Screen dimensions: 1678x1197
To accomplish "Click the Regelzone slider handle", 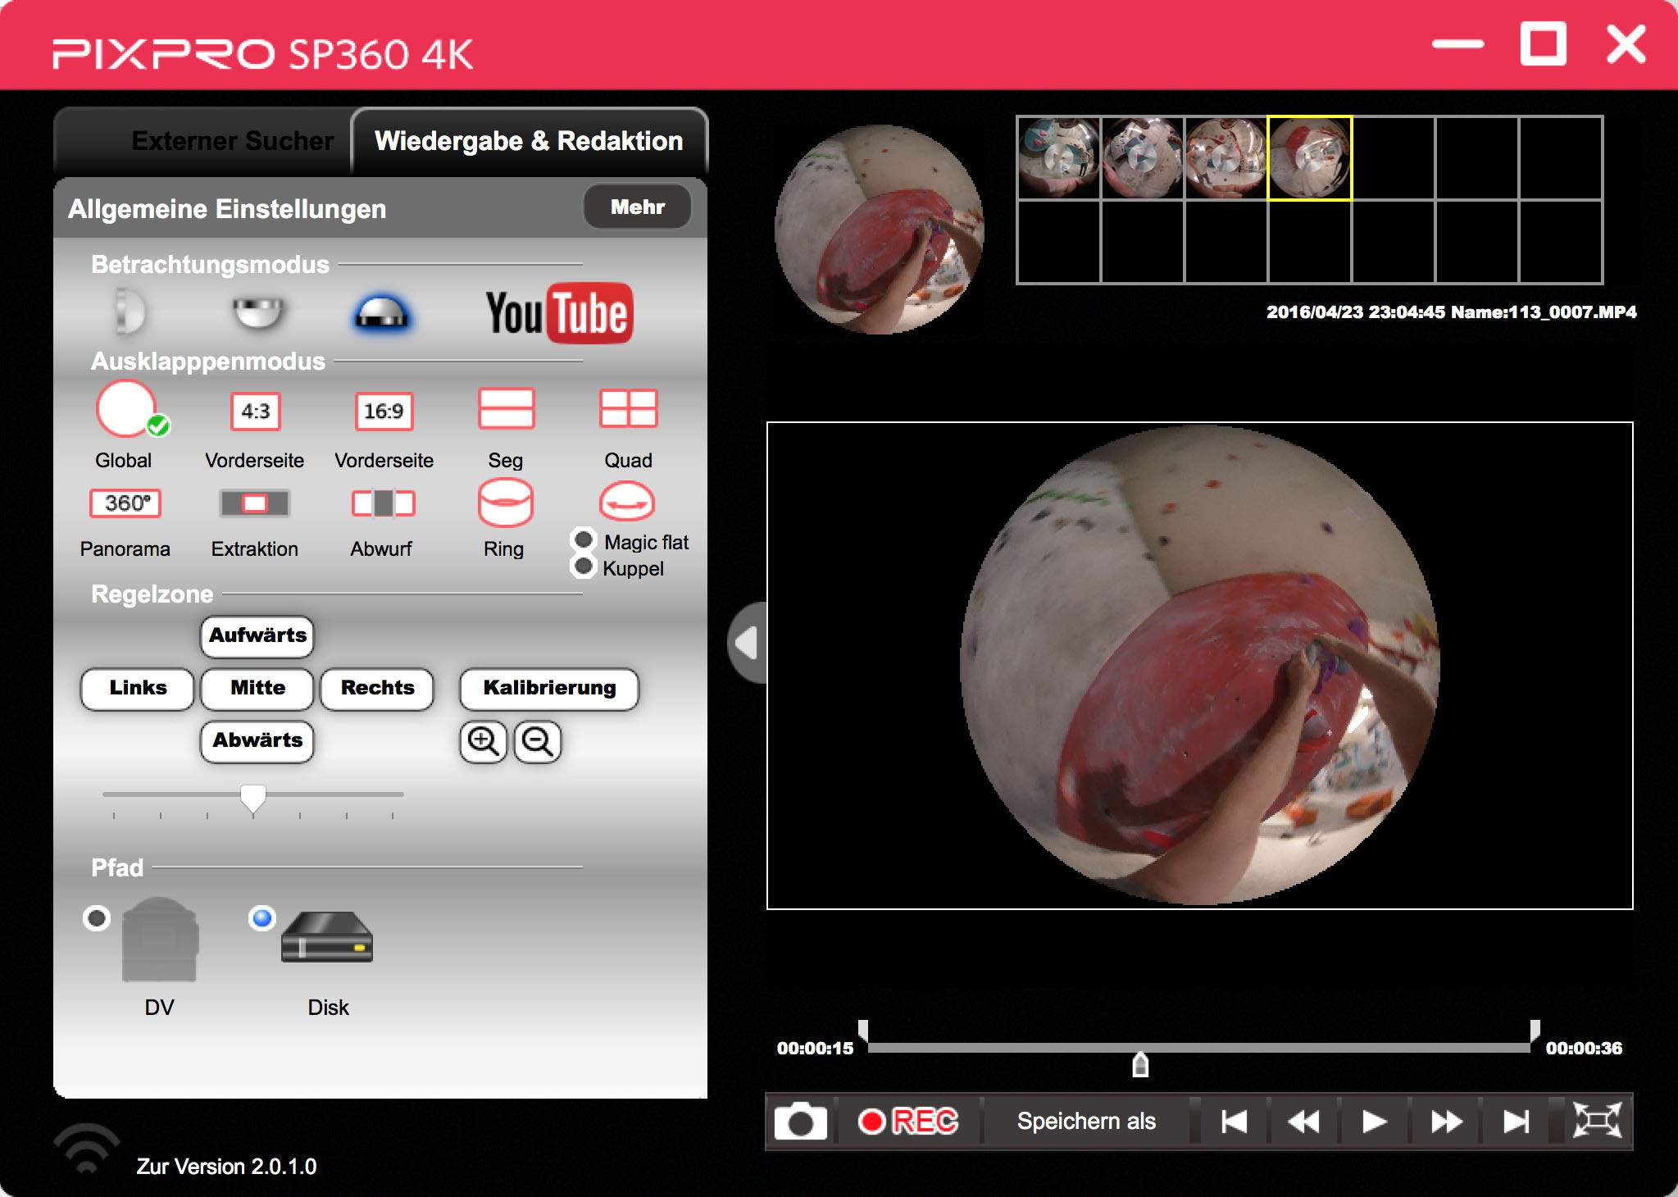I will pyautogui.click(x=252, y=796).
